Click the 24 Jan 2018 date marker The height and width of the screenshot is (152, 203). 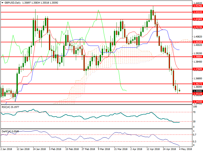[40, 149]
